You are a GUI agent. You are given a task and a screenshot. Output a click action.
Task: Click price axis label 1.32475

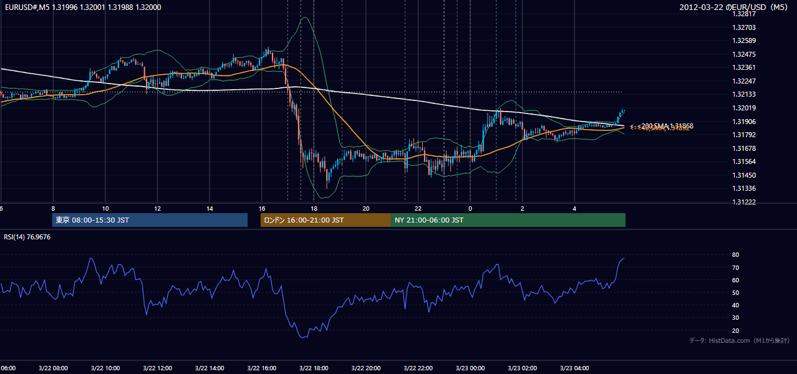tap(745, 54)
